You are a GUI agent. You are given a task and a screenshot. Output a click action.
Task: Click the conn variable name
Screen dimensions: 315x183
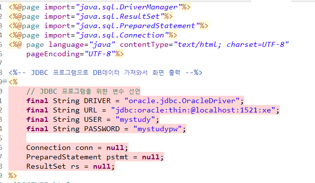(84, 147)
